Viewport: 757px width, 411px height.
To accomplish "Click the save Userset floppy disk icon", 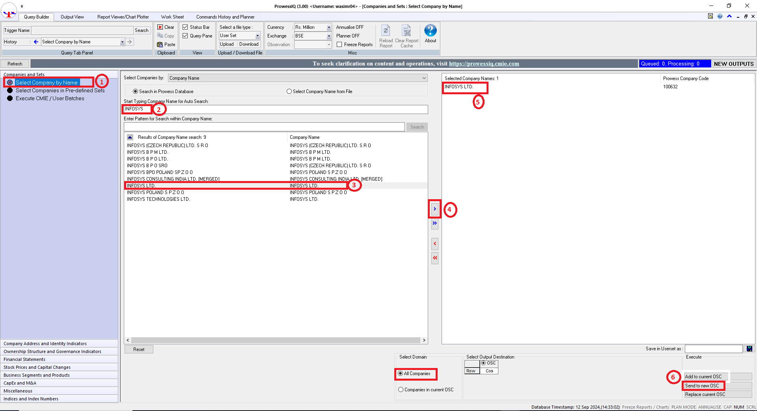I will [x=750, y=349].
